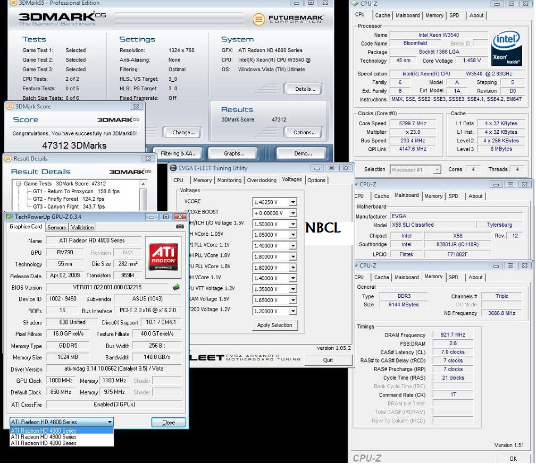Image resolution: width=536 pixels, height=464 pixels.
Task: Open the SPD tab in top CPU-Z window
Action: click(x=454, y=15)
